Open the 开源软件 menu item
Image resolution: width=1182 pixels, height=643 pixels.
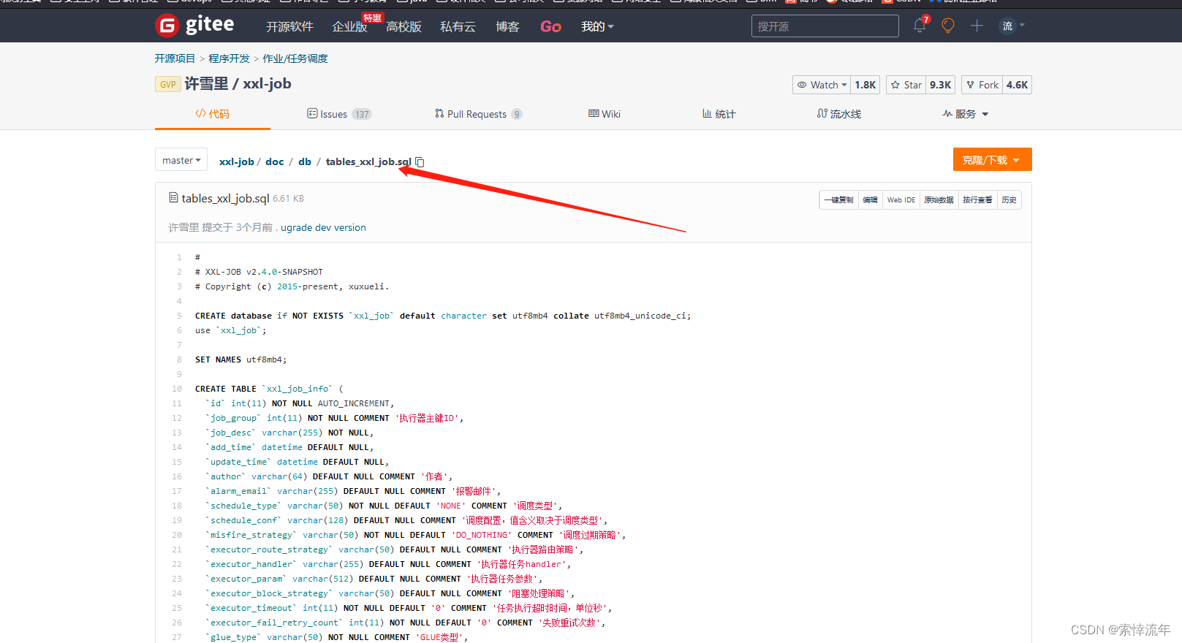(x=289, y=26)
